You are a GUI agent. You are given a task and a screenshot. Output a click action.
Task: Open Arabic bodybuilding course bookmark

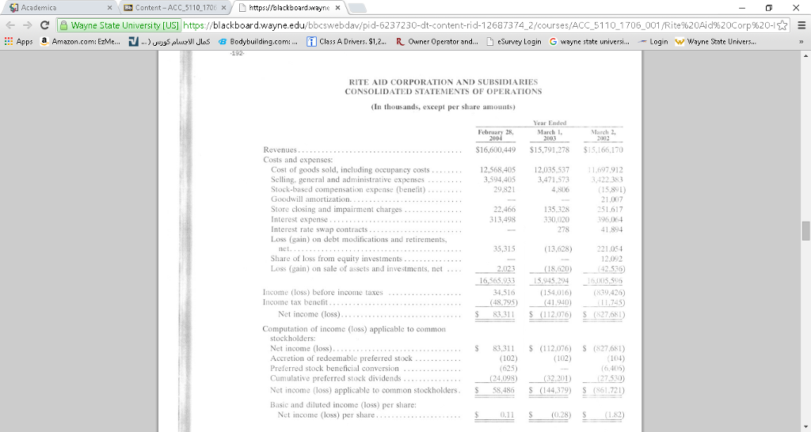point(169,41)
